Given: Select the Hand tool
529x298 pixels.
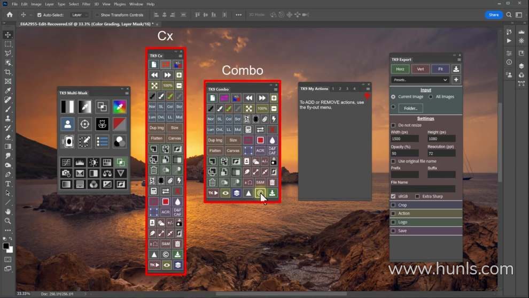Looking at the screenshot, I should click(8, 211).
